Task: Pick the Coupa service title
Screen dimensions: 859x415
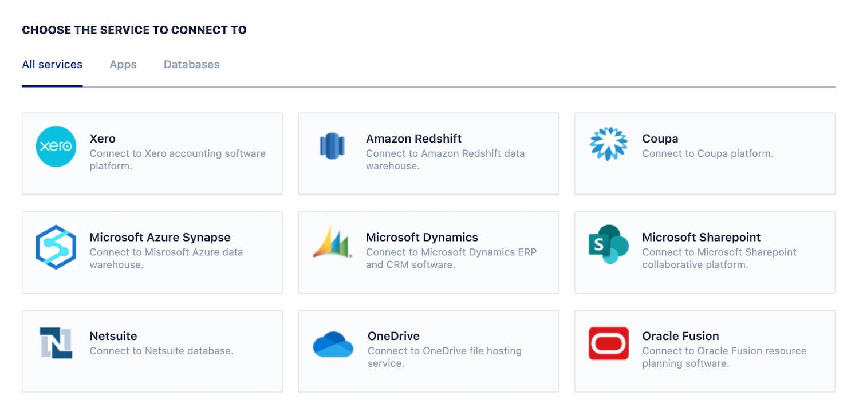Action: point(660,139)
